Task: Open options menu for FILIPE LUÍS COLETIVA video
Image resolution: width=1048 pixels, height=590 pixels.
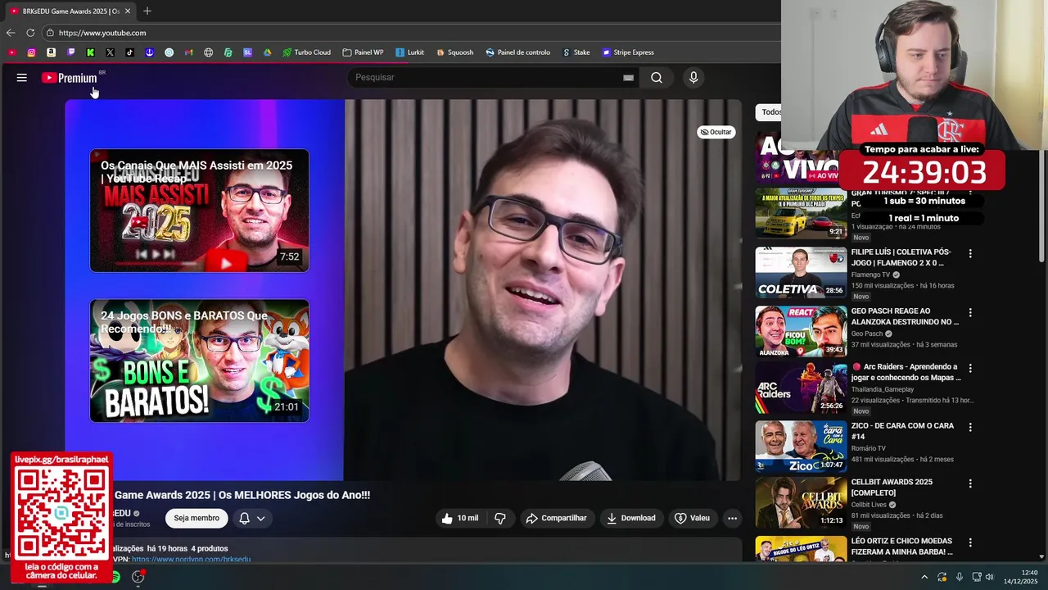Action: coord(970,254)
